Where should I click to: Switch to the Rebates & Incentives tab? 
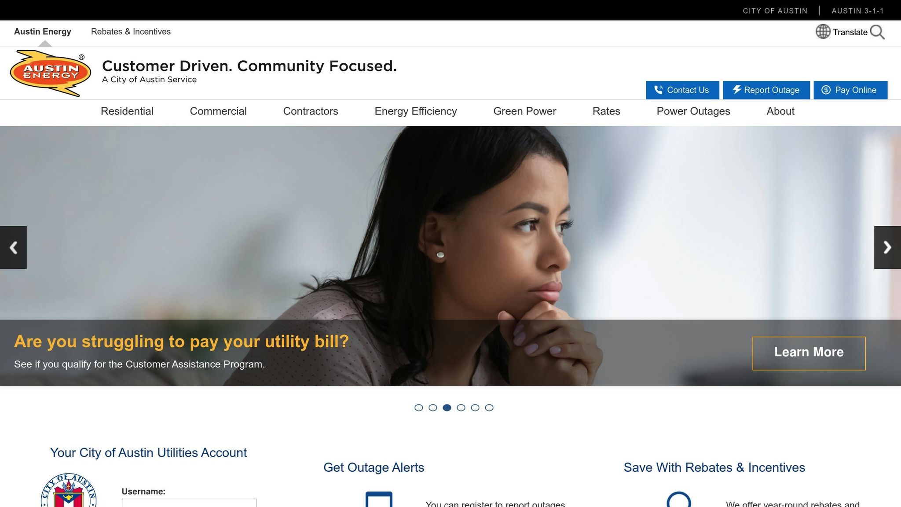click(131, 32)
